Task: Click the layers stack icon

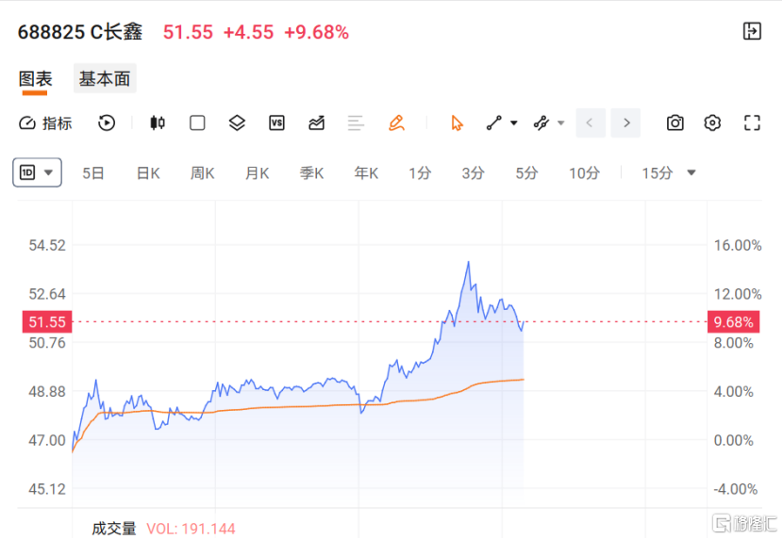Action: coord(237,122)
